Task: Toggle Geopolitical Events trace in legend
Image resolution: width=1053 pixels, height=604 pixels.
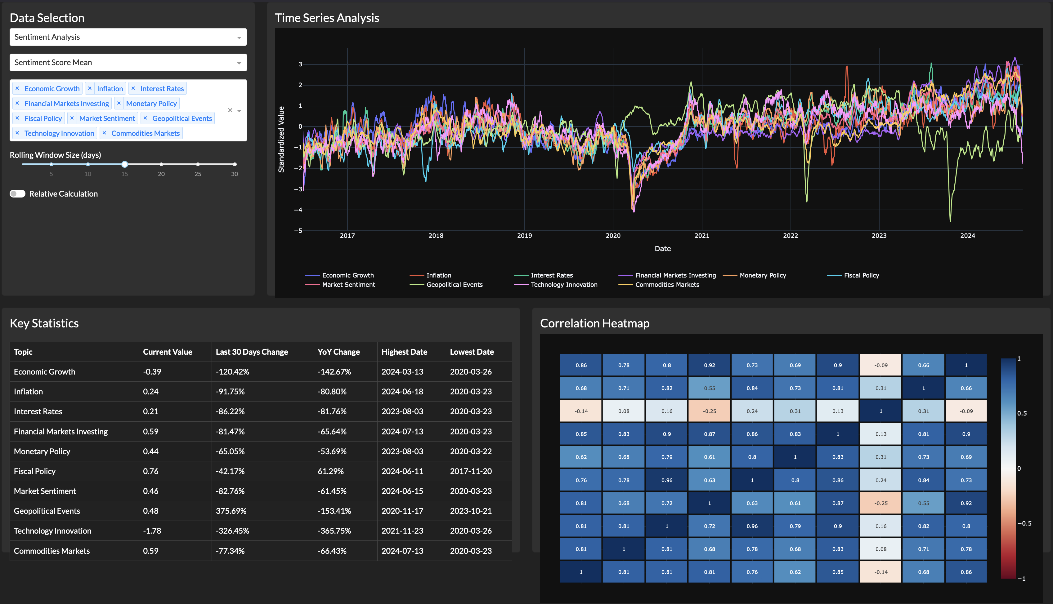Action: 454,285
